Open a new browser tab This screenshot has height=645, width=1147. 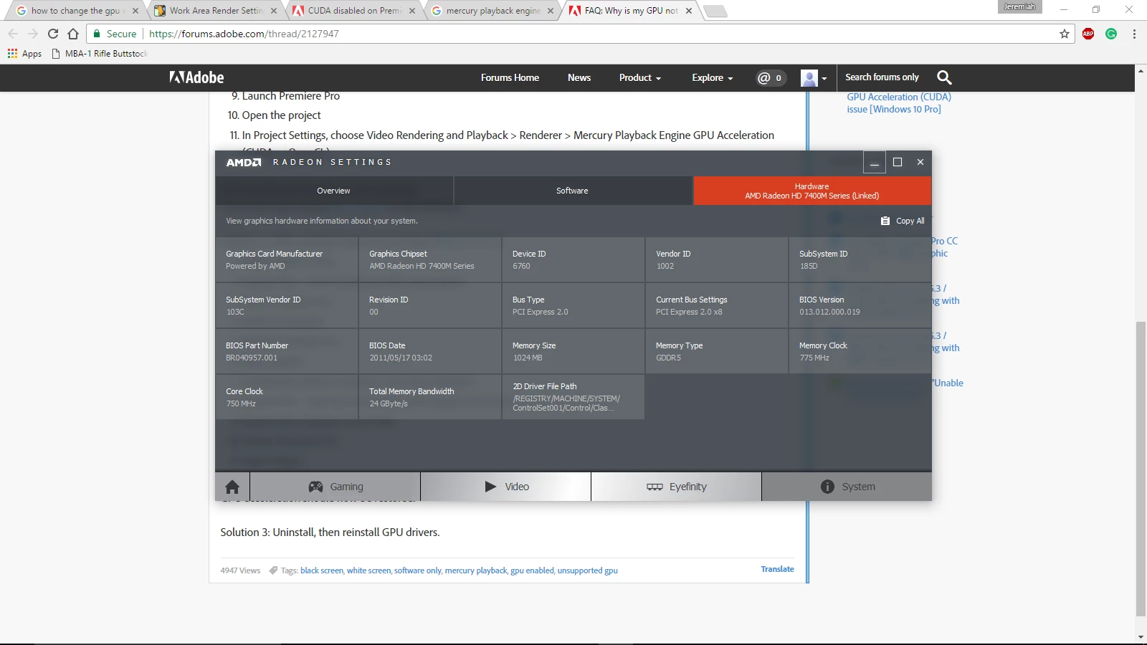pyautogui.click(x=715, y=11)
